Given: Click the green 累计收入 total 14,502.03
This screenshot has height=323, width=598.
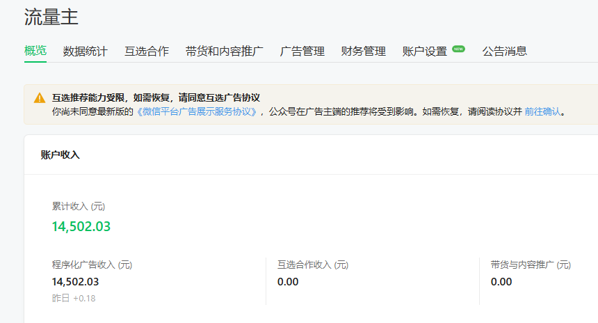Looking at the screenshot, I should pos(81,226).
